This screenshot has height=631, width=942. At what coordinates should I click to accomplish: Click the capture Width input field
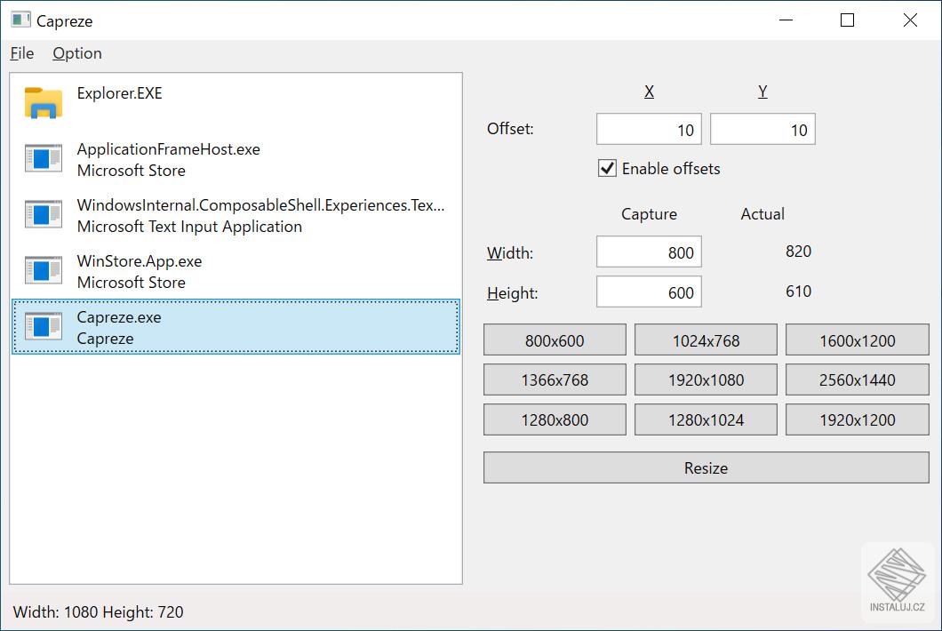(649, 252)
